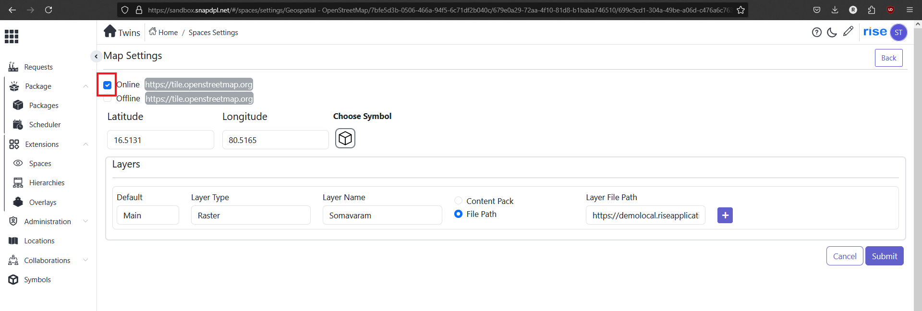Image resolution: width=922 pixels, height=311 pixels.
Task: Collapse sidebar with the chevron arrow
Action: click(x=96, y=56)
